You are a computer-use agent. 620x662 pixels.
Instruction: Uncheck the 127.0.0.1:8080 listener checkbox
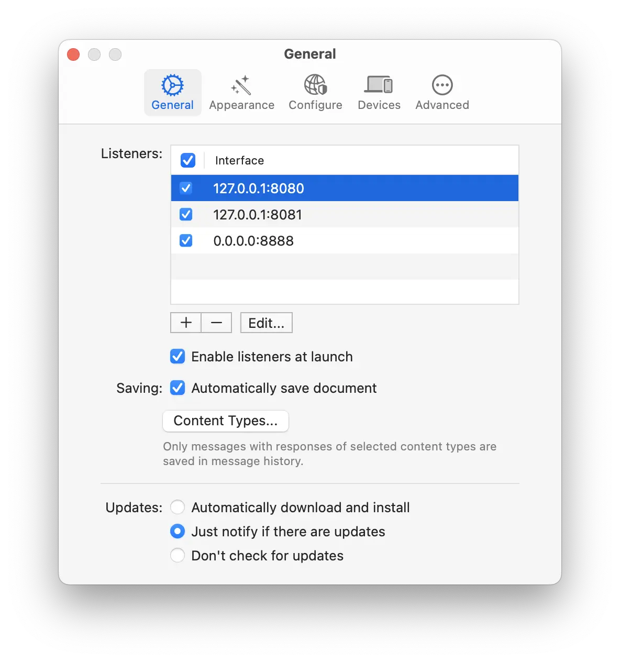click(186, 188)
